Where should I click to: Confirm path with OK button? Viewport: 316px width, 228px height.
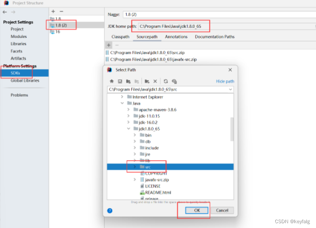[197, 210]
